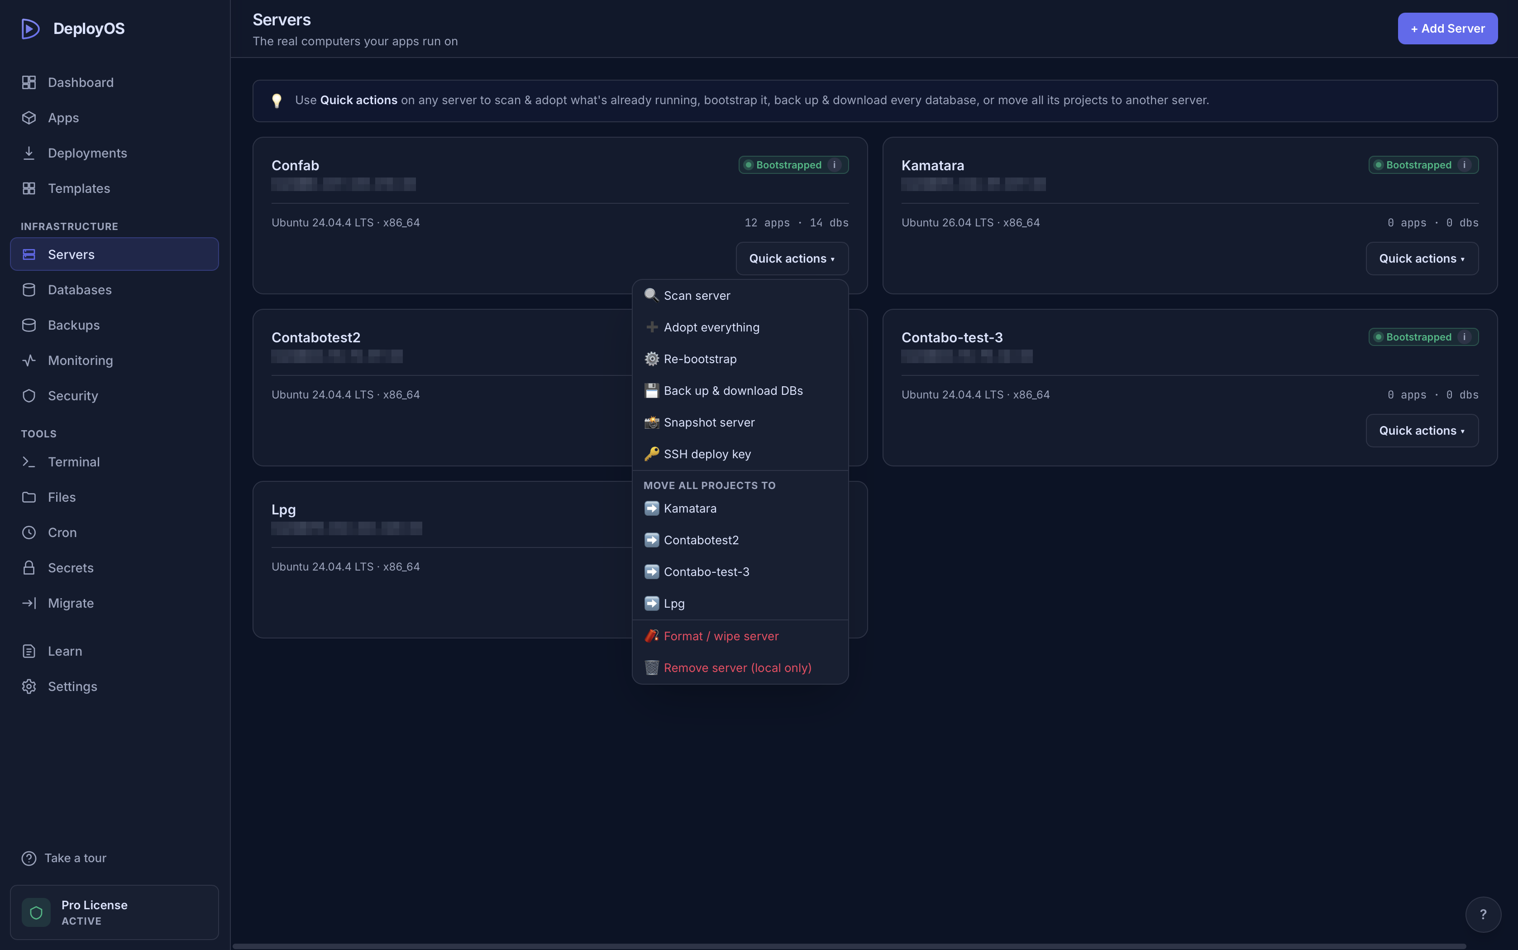Click the Settings gear icon
This screenshot has height=950, width=1518.
point(29,686)
